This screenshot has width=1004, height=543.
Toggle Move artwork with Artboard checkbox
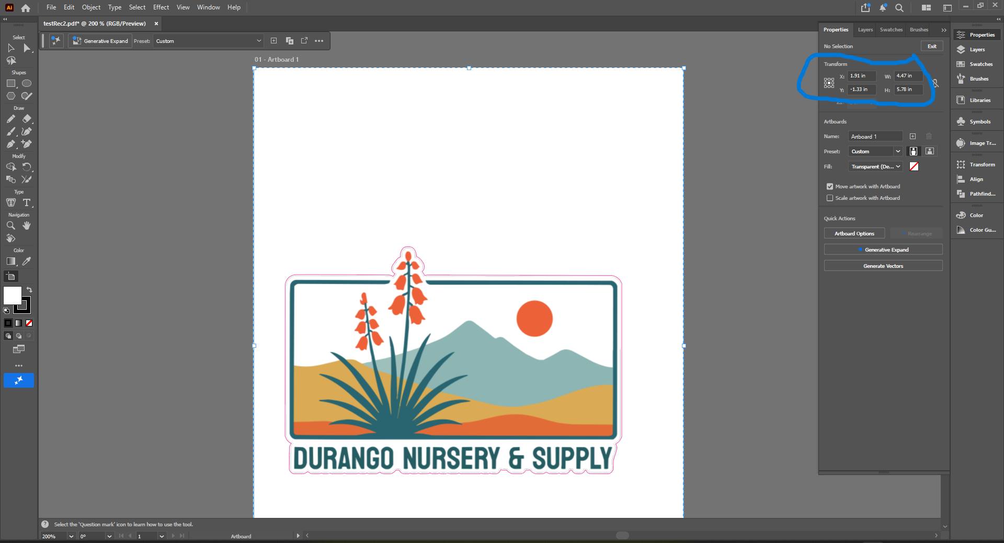point(829,187)
